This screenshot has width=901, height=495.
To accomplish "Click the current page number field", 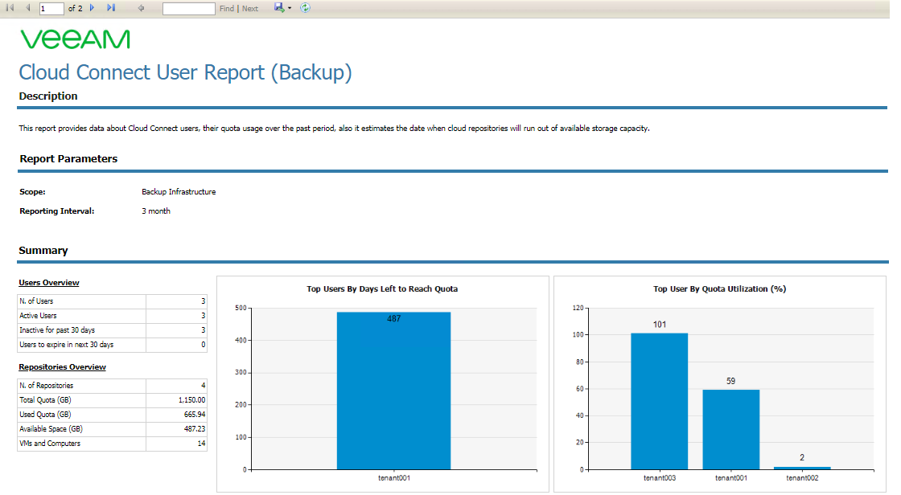I will (x=51, y=9).
